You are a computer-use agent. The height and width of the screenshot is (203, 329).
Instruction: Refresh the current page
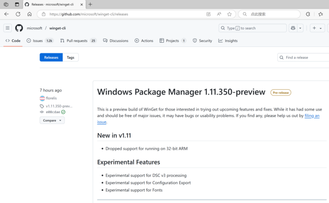click(18, 14)
